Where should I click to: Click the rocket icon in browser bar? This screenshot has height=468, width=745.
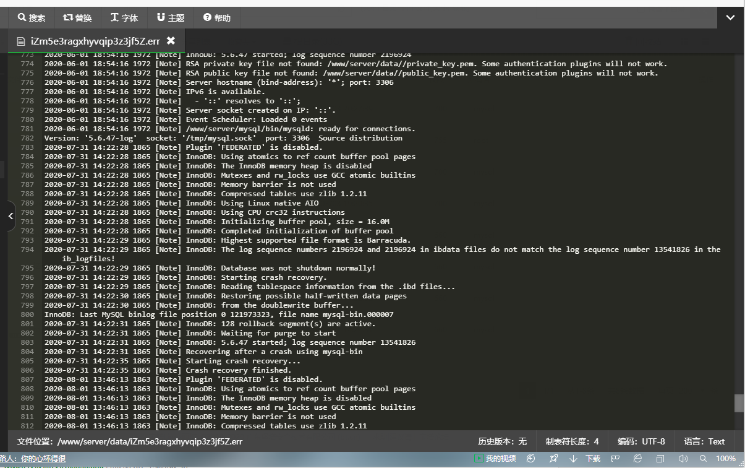pyautogui.click(x=553, y=459)
